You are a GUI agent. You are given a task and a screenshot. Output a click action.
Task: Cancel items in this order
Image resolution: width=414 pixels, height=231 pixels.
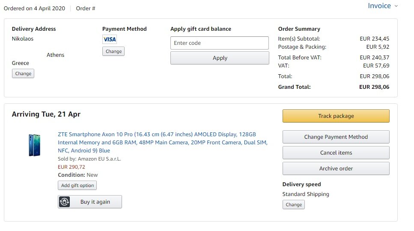336,153
